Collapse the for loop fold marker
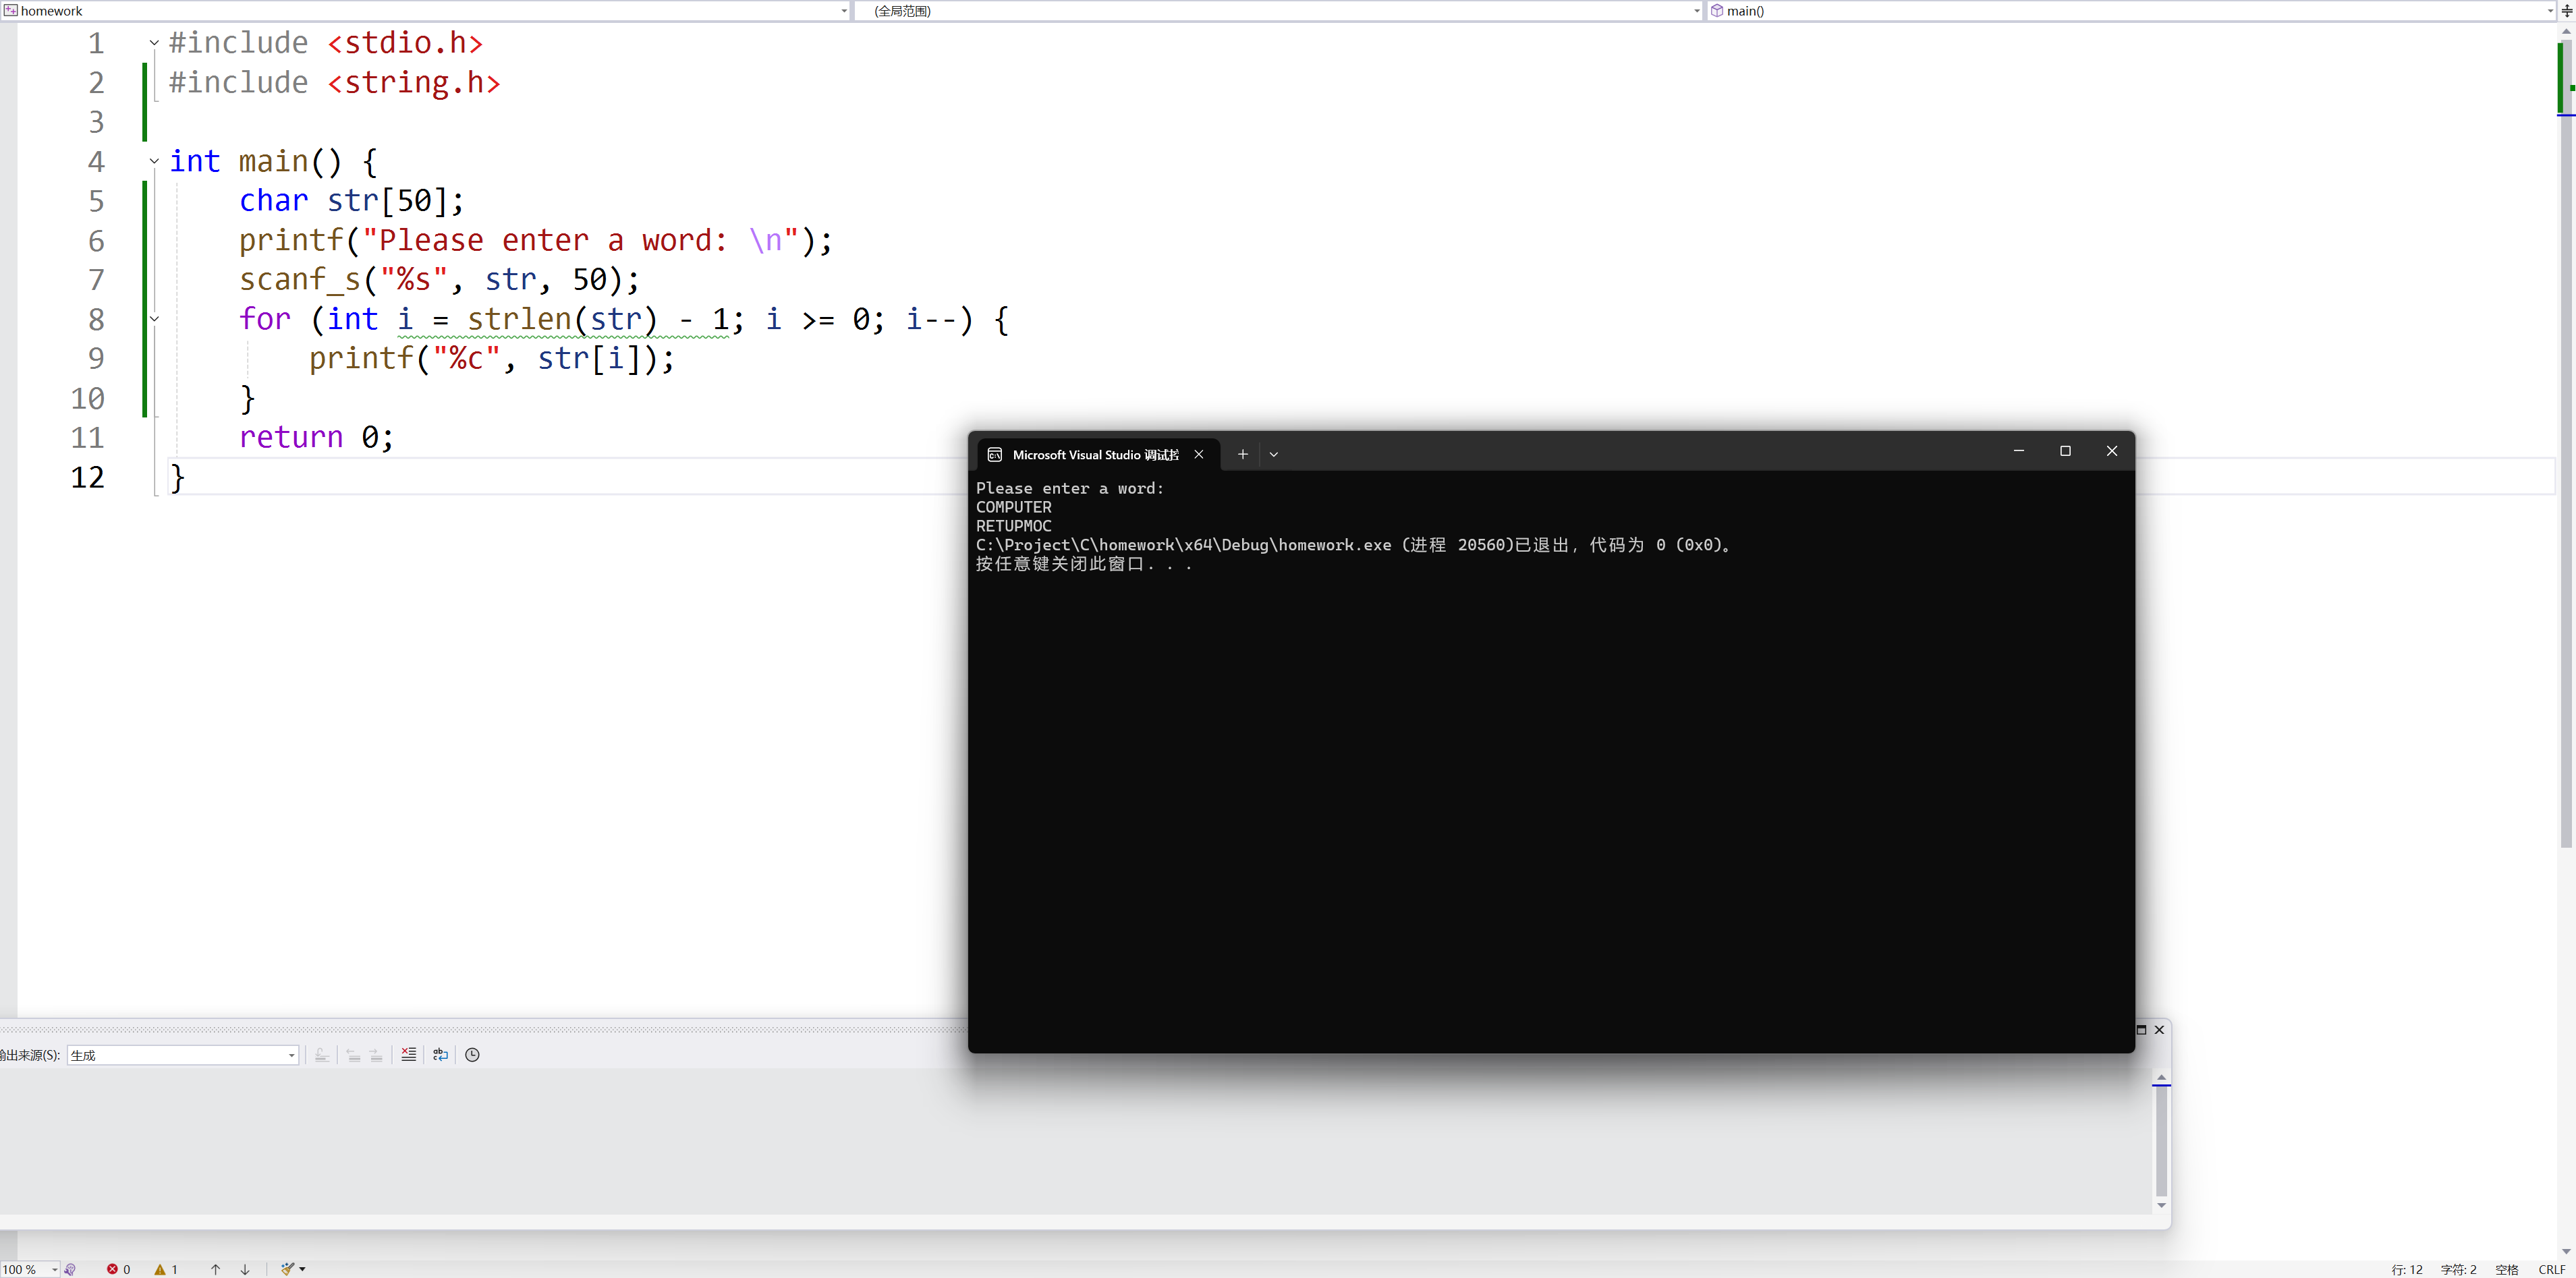 click(154, 319)
